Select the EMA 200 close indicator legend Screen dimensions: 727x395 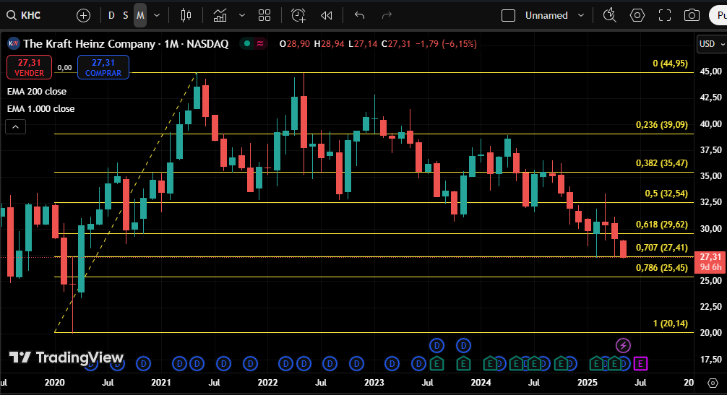tap(37, 91)
